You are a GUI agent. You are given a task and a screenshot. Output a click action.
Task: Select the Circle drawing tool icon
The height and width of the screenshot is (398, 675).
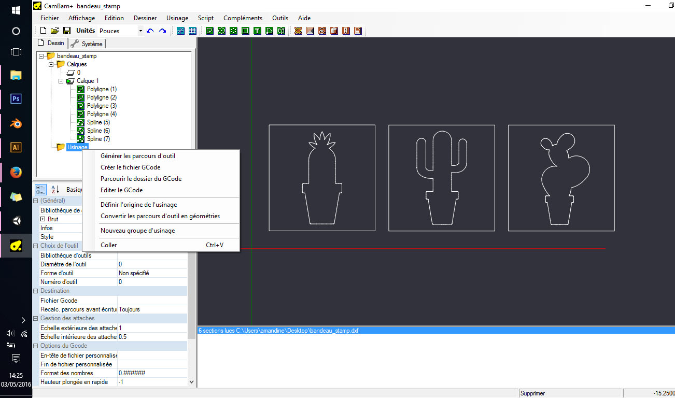tap(221, 31)
